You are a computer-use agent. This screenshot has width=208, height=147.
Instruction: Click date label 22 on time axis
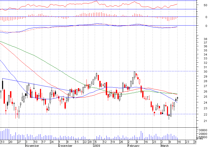coord(85,142)
